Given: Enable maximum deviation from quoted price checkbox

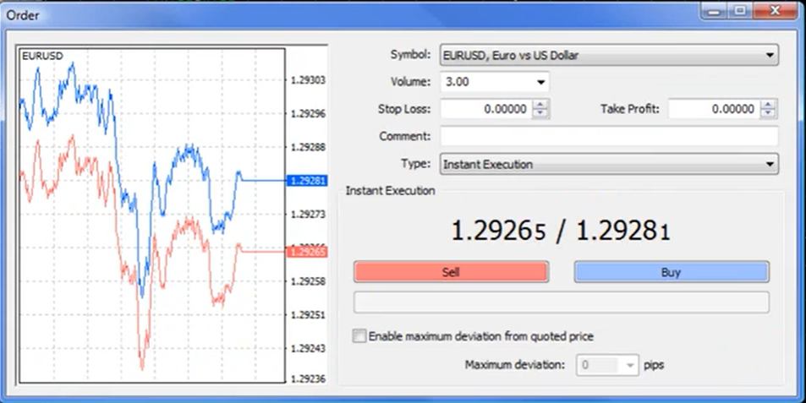Looking at the screenshot, I should tap(359, 336).
